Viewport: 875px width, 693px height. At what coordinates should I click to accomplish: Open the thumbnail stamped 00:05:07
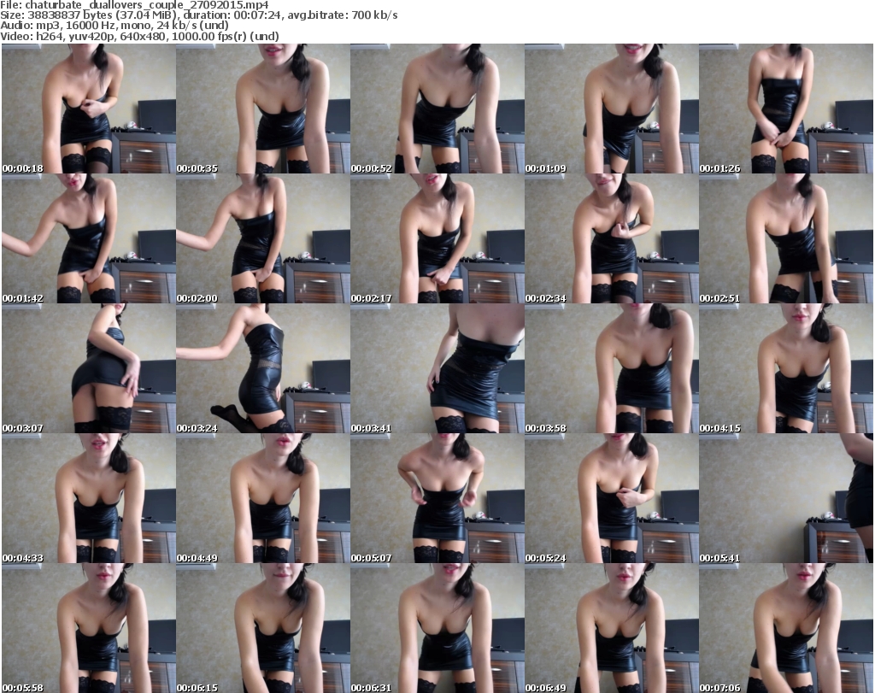point(437,498)
